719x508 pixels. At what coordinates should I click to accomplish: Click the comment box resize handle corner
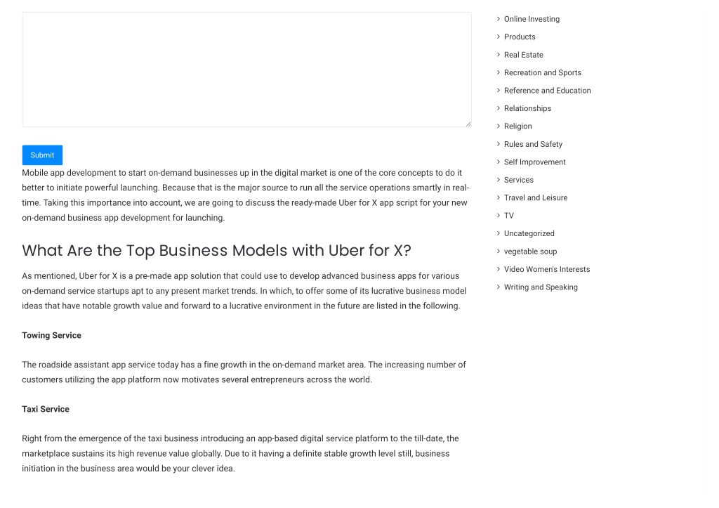(x=468, y=124)
